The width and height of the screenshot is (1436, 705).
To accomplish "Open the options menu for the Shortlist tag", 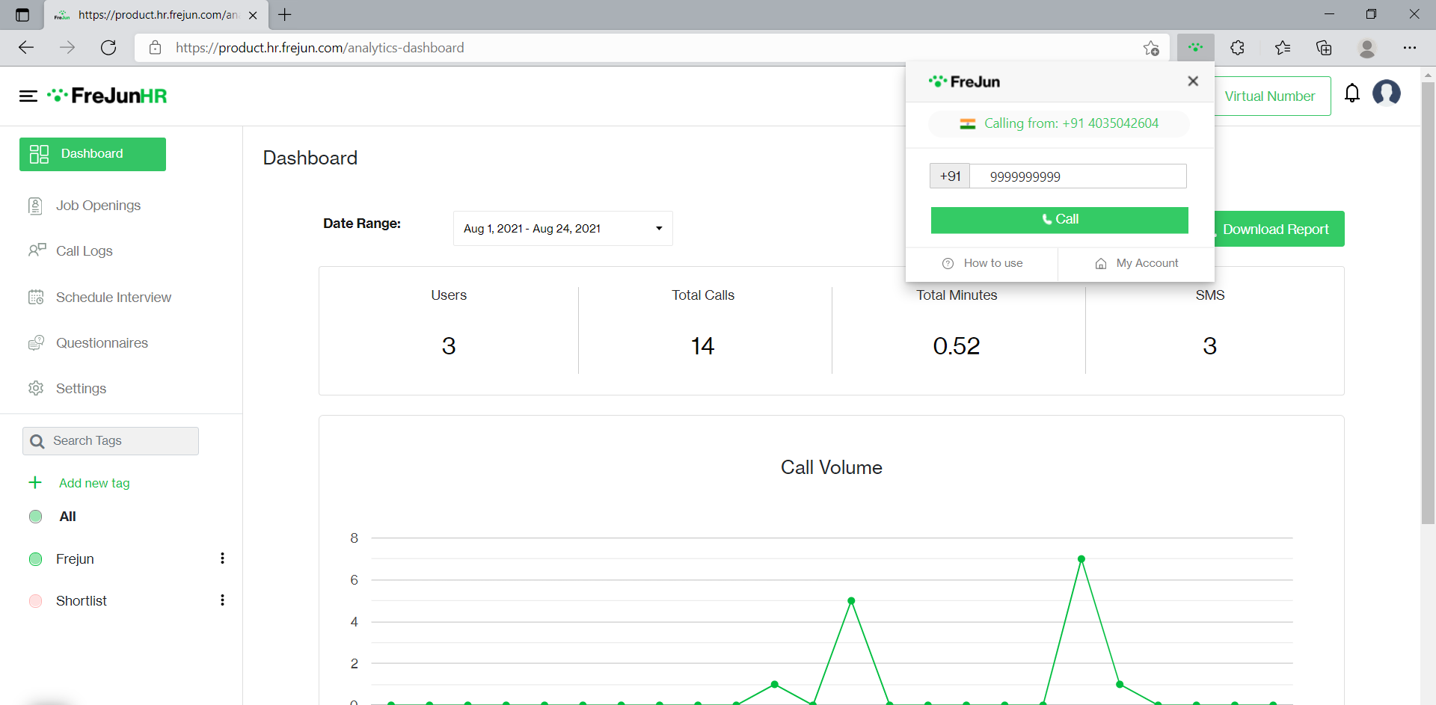I will tap(221, 600).
